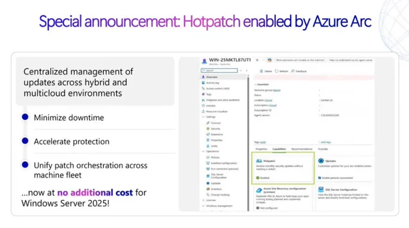
Task: Click the Refresh circular arrow icon
Action: pos(277,71)
